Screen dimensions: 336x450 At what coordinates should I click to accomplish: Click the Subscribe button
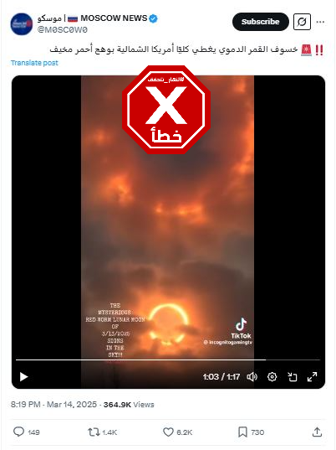pyautogui.click(x=261, y=22)
